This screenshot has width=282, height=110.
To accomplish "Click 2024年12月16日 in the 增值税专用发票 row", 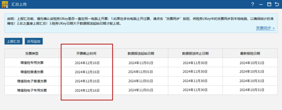I will tap(87, 63).
